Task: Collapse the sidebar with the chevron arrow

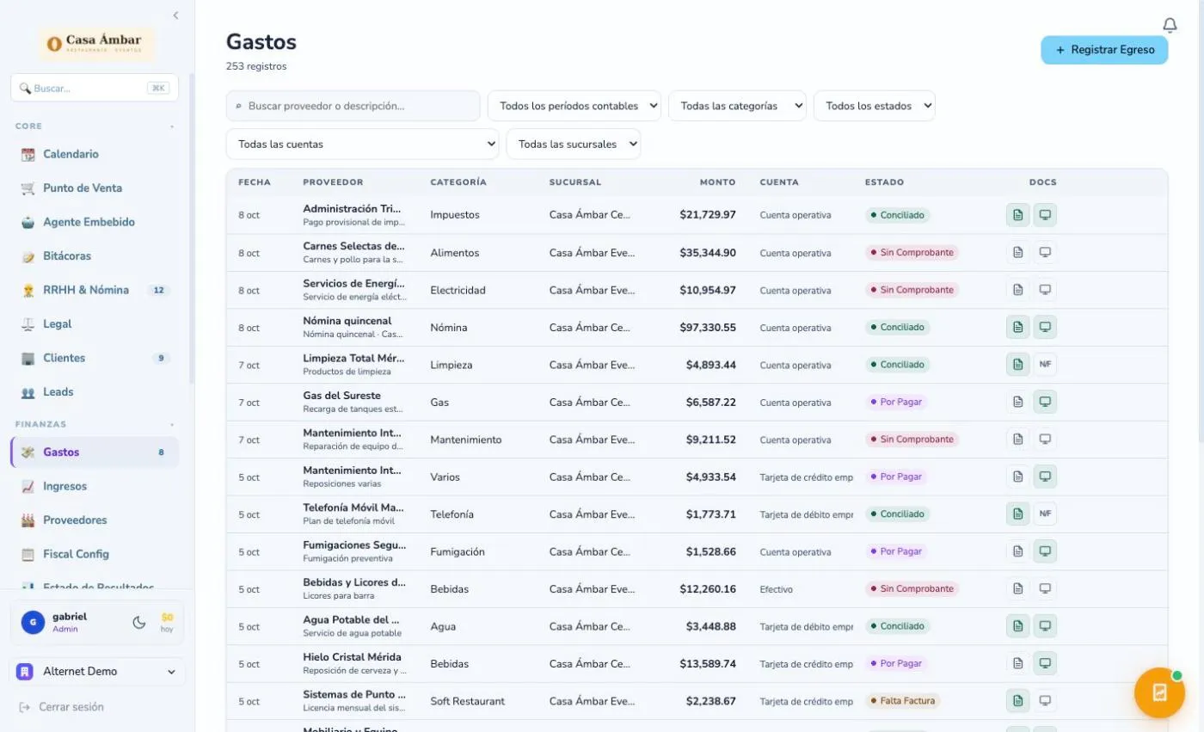Action: tap(175, 15)
